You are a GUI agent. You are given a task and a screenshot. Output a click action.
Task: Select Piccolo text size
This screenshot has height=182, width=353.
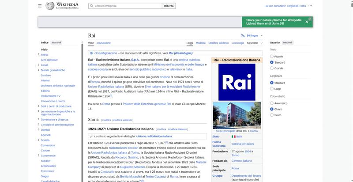point(272,56)
